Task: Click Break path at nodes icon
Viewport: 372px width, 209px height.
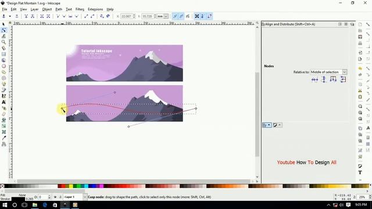Action: [33, 16]
